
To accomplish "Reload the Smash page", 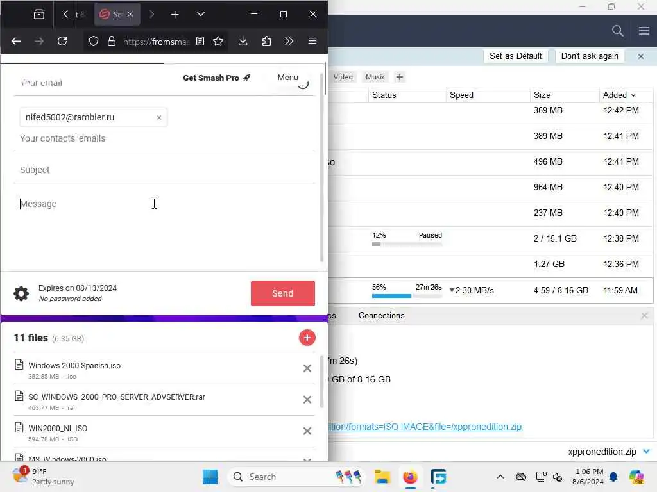I will tap(62, 41).
